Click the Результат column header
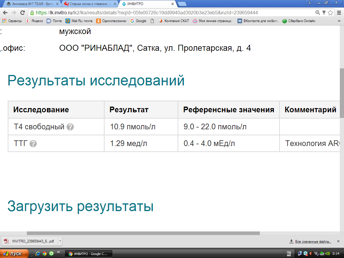This screenshot has height=258, width=344. [x=141, y=110]
